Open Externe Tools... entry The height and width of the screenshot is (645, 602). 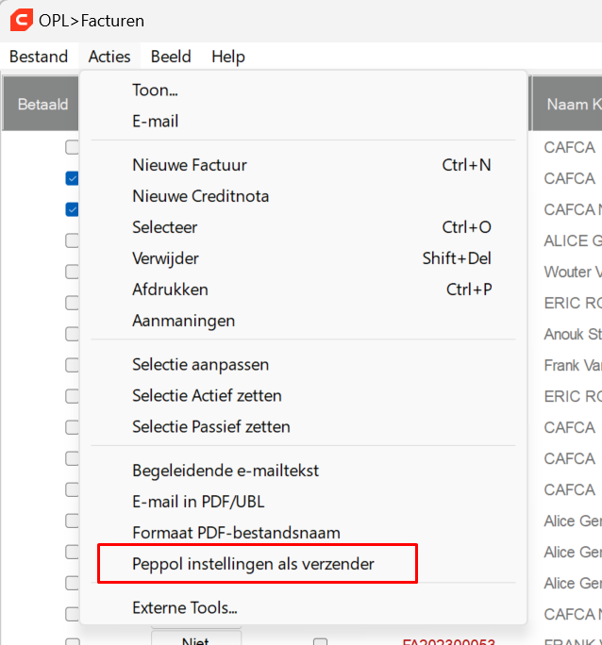[303, 607]
